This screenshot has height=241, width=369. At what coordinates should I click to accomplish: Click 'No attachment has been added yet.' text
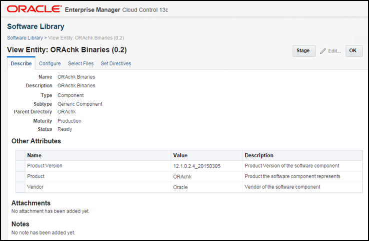[50, 211]
